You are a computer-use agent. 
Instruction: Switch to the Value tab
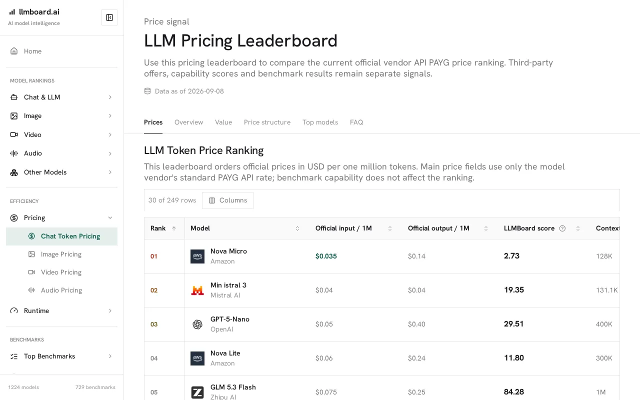pos(223,122)
